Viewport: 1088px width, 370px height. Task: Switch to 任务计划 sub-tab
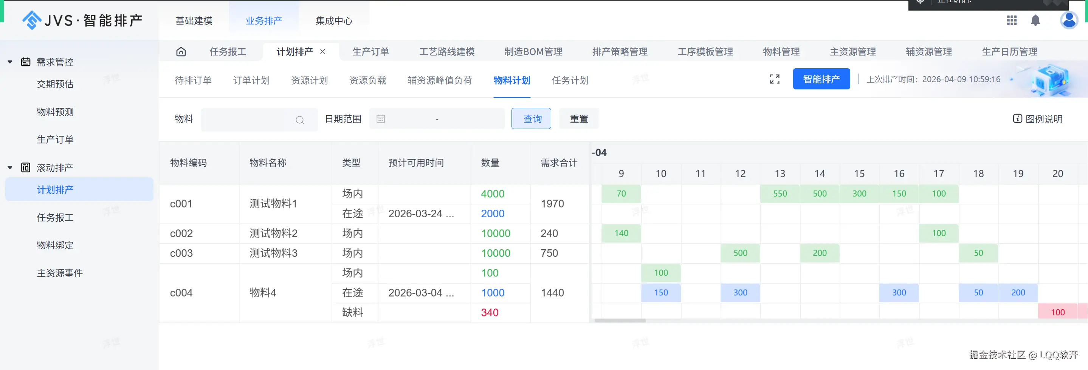point(570,80)
